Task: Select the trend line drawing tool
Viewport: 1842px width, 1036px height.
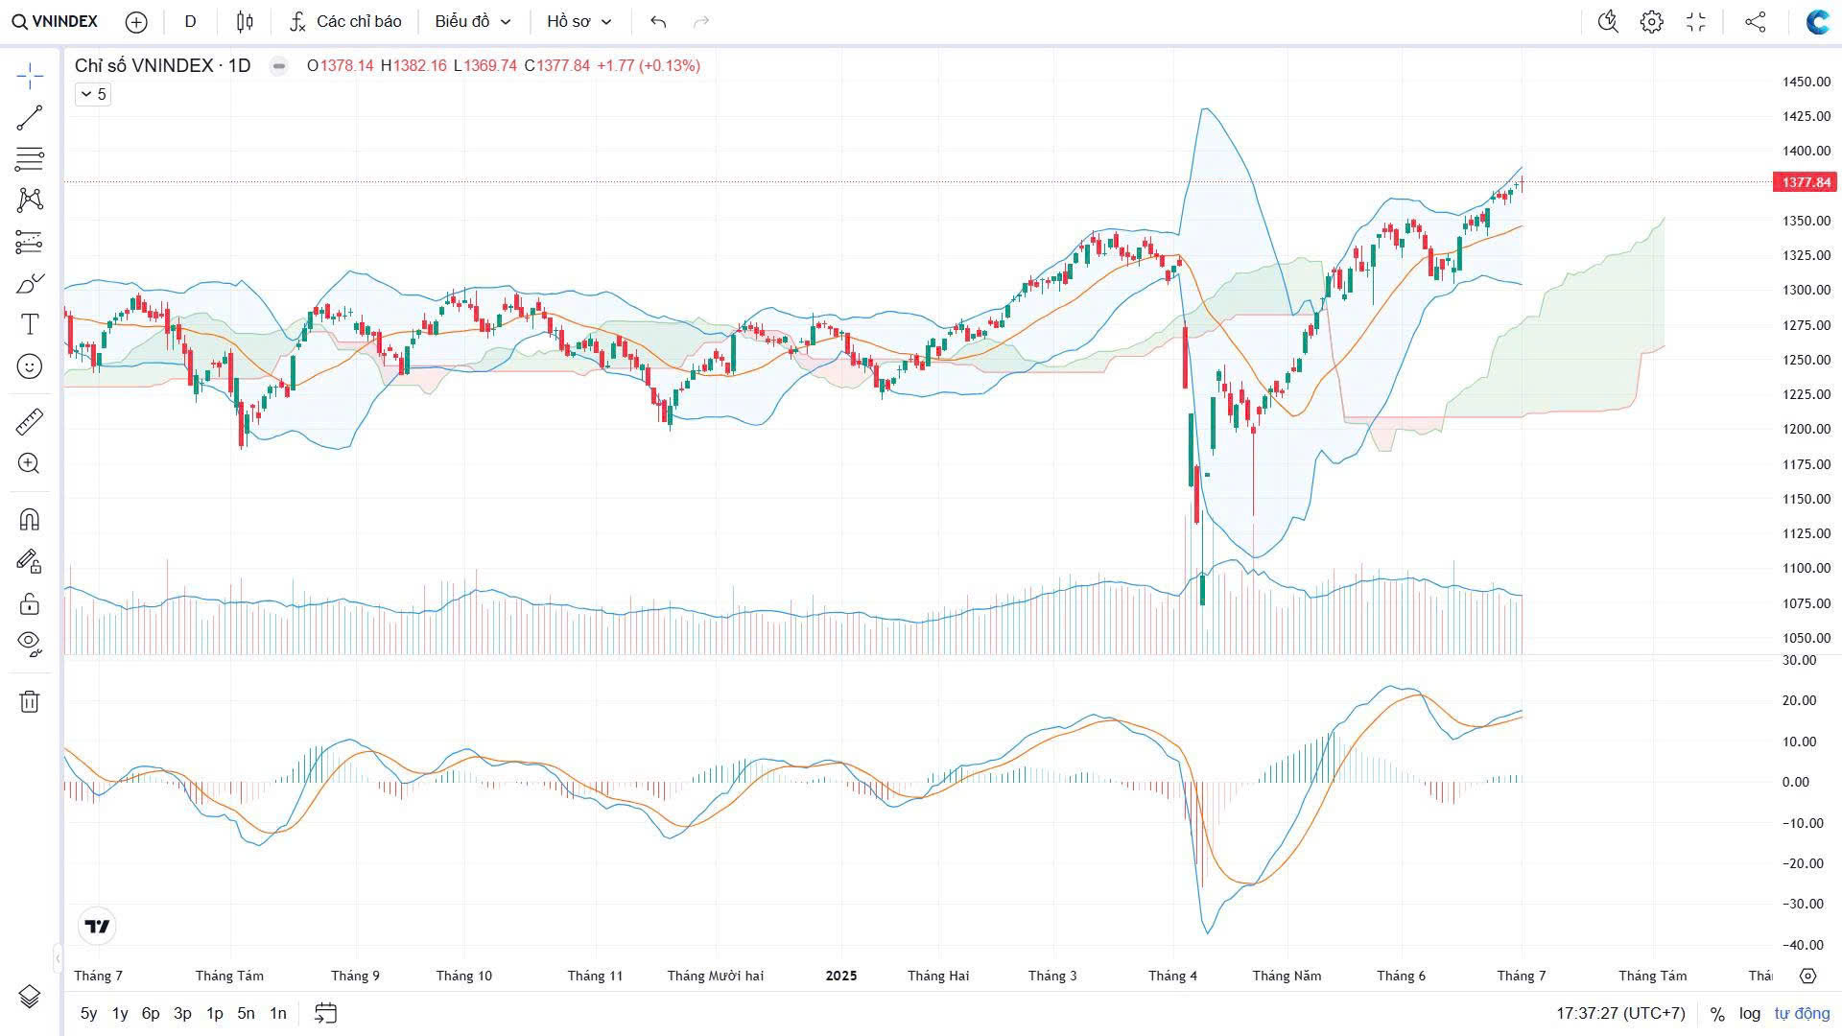Action: click(30, 118)
